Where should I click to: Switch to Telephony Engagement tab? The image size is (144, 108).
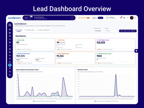pyautogui.click(x=43, y=30)
